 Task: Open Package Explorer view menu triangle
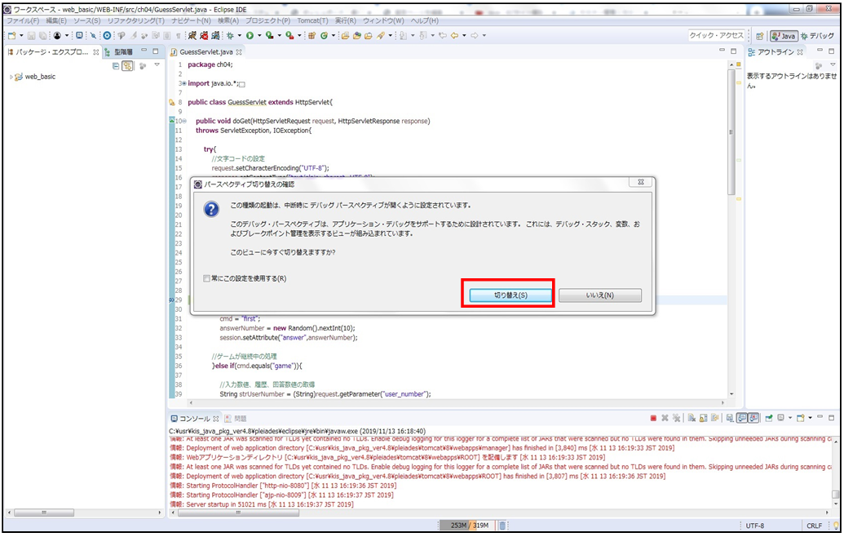(x=157, y=65)
